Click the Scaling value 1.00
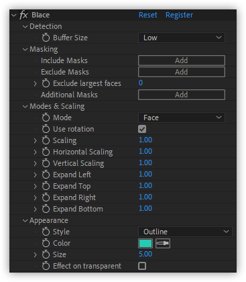 coord(145,140)
